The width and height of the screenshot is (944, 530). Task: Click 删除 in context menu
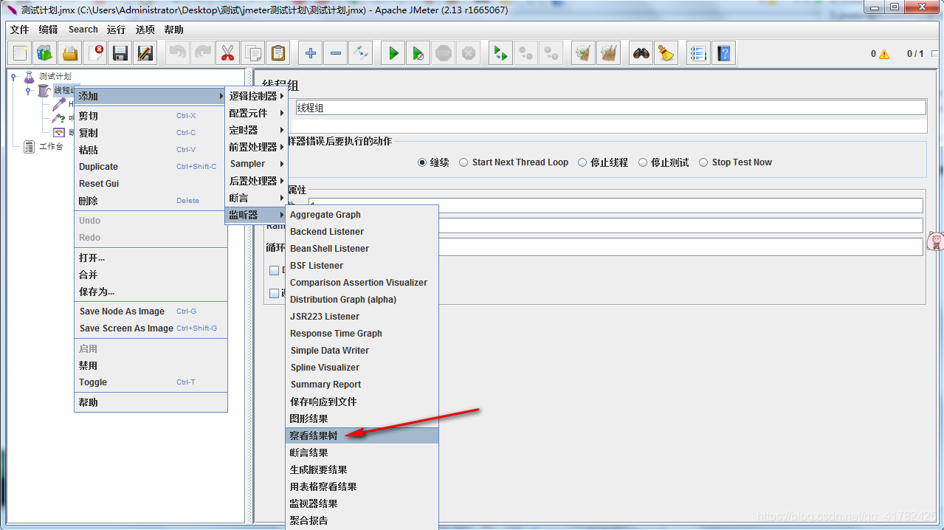click(151, 201)
